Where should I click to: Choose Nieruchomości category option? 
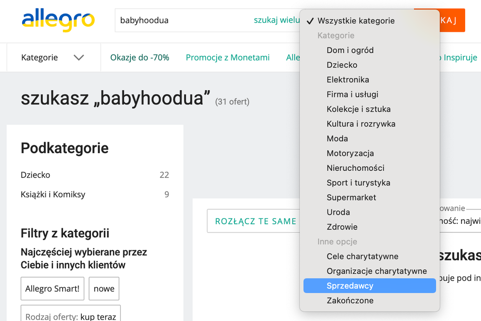point(369,168)
